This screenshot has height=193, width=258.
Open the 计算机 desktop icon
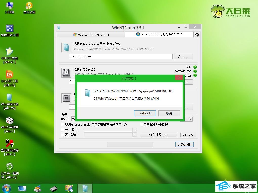click(10, 8)
